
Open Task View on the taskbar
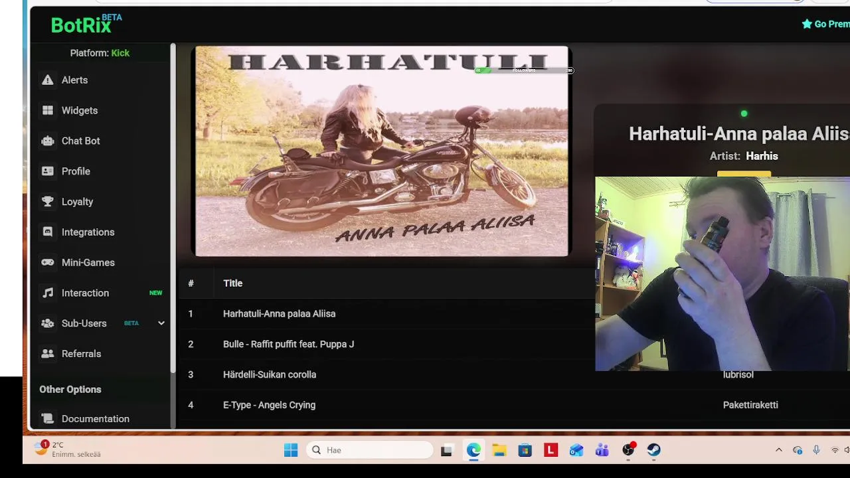tap(446, 450)
